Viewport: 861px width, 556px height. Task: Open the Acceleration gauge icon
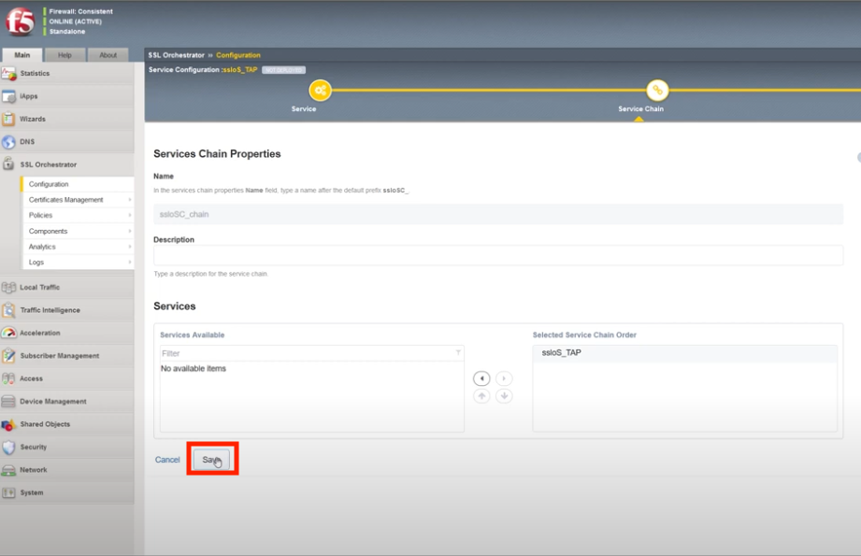8,333
